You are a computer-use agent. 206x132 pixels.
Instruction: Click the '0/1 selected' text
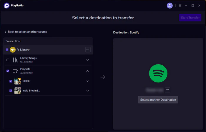26,62
